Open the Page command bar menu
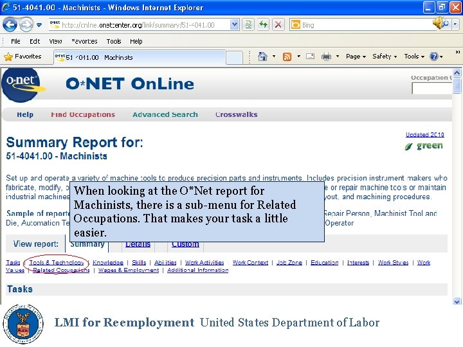 click(x=356, y=57)
